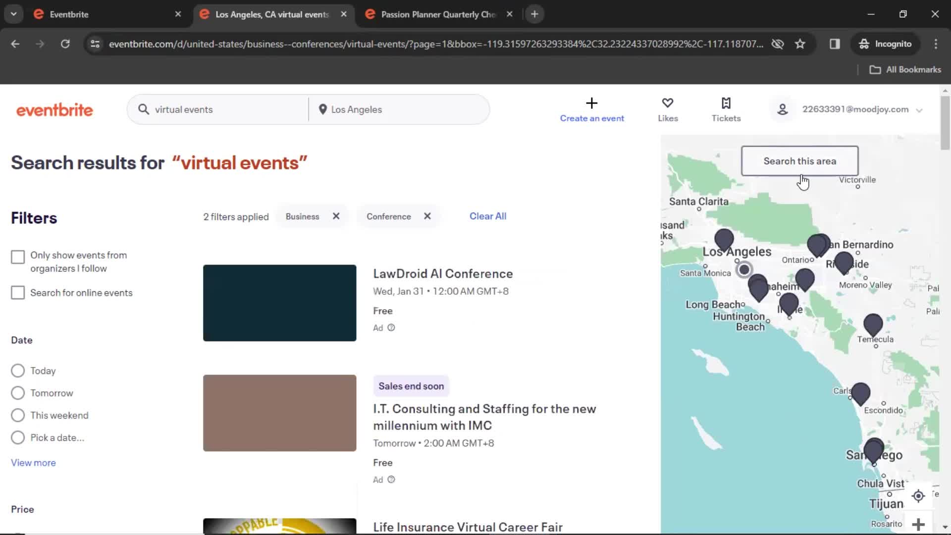This screenshot has width=951, height=535.
Task: Open the LawDroid AI Conference title link
Action: coord(443,273)
